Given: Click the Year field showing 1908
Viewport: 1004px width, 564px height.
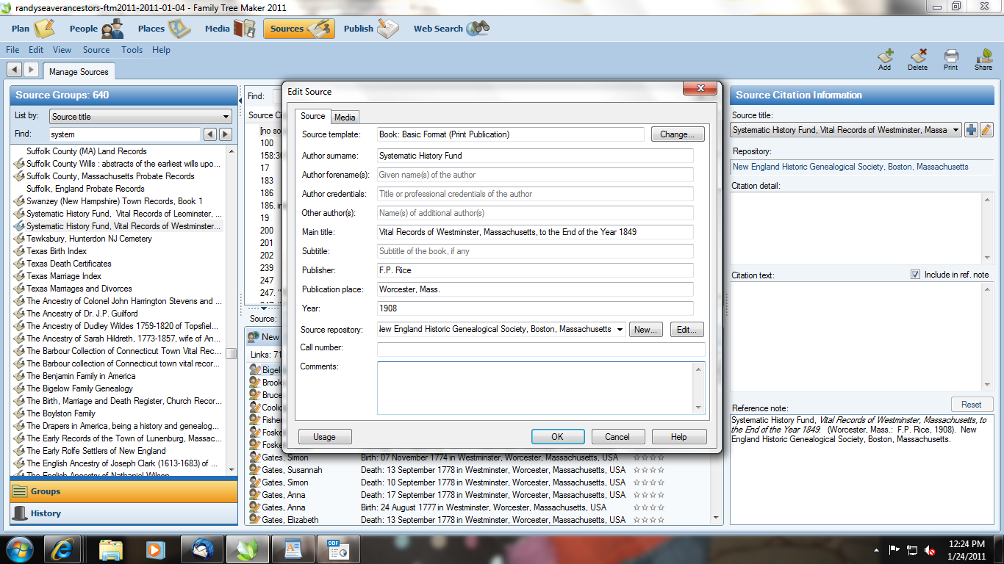Looking at the screenshot, I should (535, 308).
